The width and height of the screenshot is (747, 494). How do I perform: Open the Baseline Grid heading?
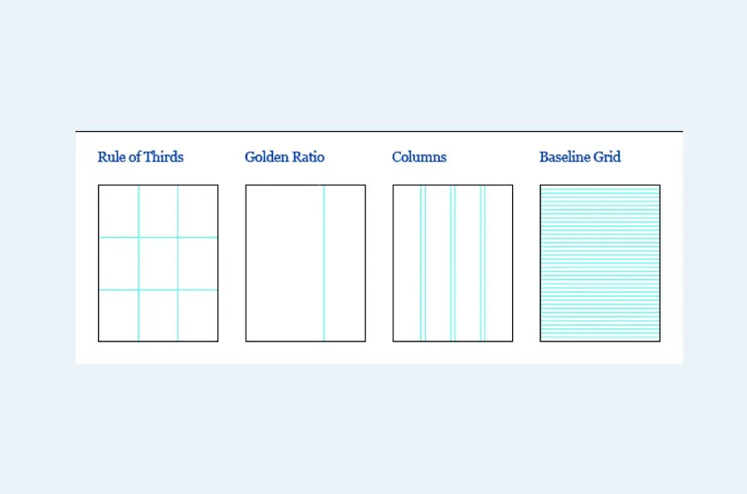[x=580, y=157]
